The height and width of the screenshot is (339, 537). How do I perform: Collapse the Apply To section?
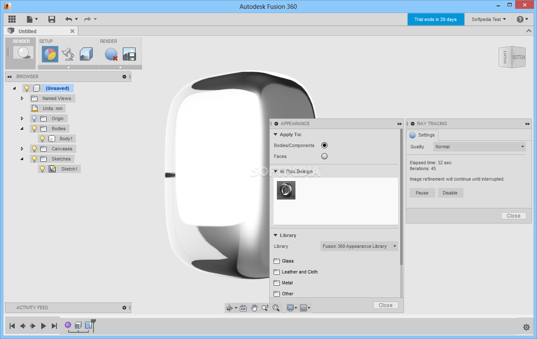pyautogui.click(x=276, y=134)
